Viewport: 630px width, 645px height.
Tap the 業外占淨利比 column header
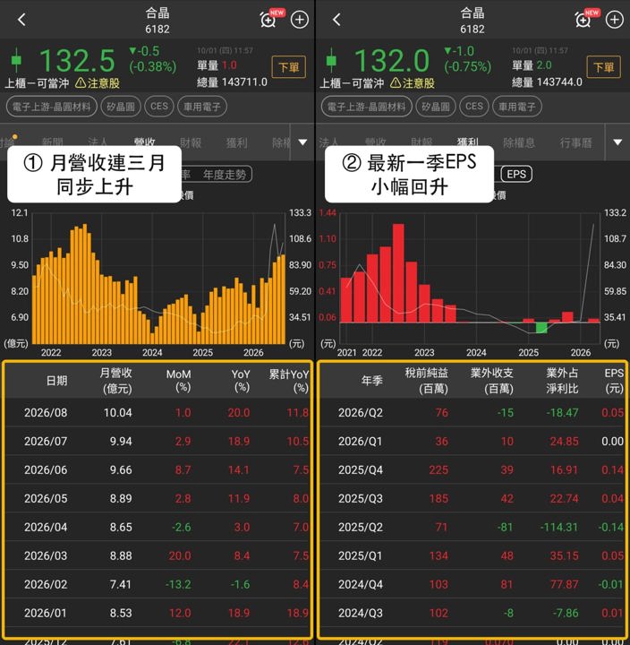[x=562, y=381]
